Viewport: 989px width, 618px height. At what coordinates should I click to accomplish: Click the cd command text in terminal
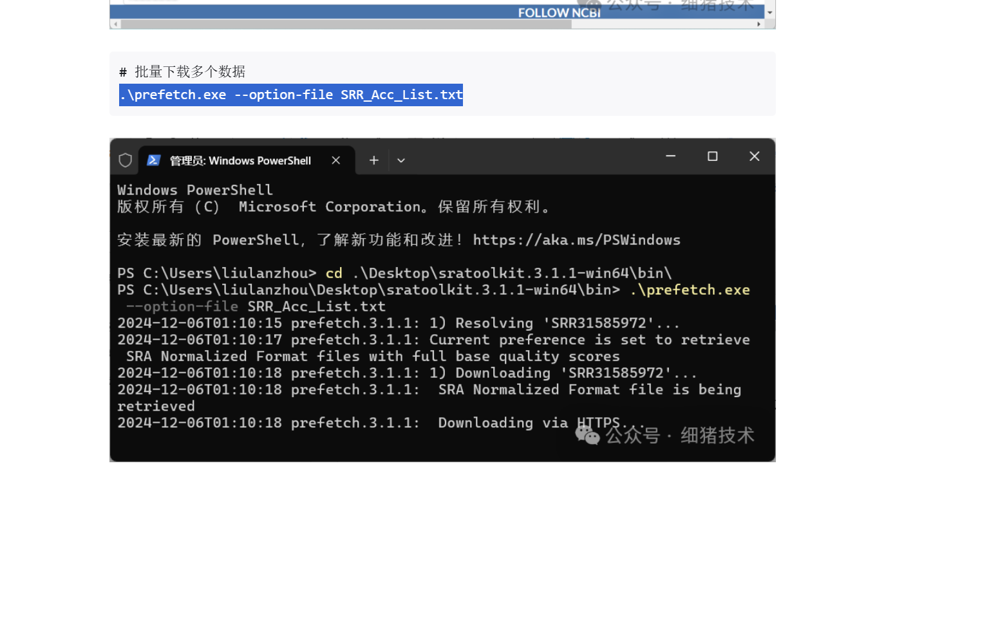tap(334, 274)
